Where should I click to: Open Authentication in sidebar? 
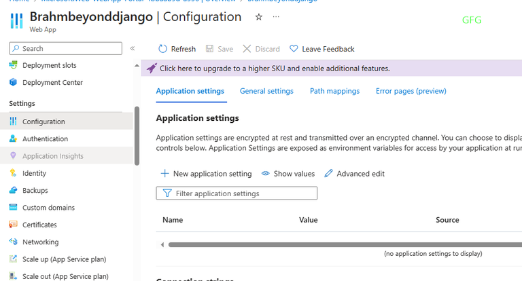(x=46, y=139)
